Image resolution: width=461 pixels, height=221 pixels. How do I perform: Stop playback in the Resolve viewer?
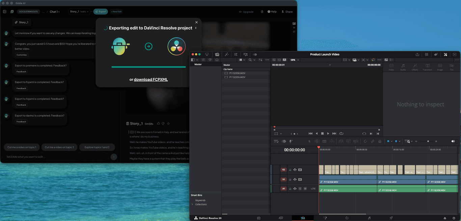point(322,134)
